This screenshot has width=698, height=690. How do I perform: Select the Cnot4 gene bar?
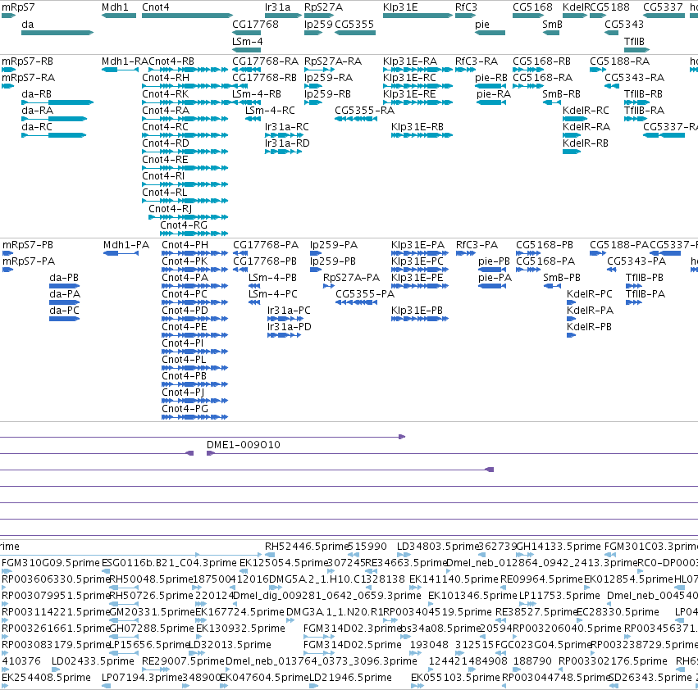tap(187, 16)
